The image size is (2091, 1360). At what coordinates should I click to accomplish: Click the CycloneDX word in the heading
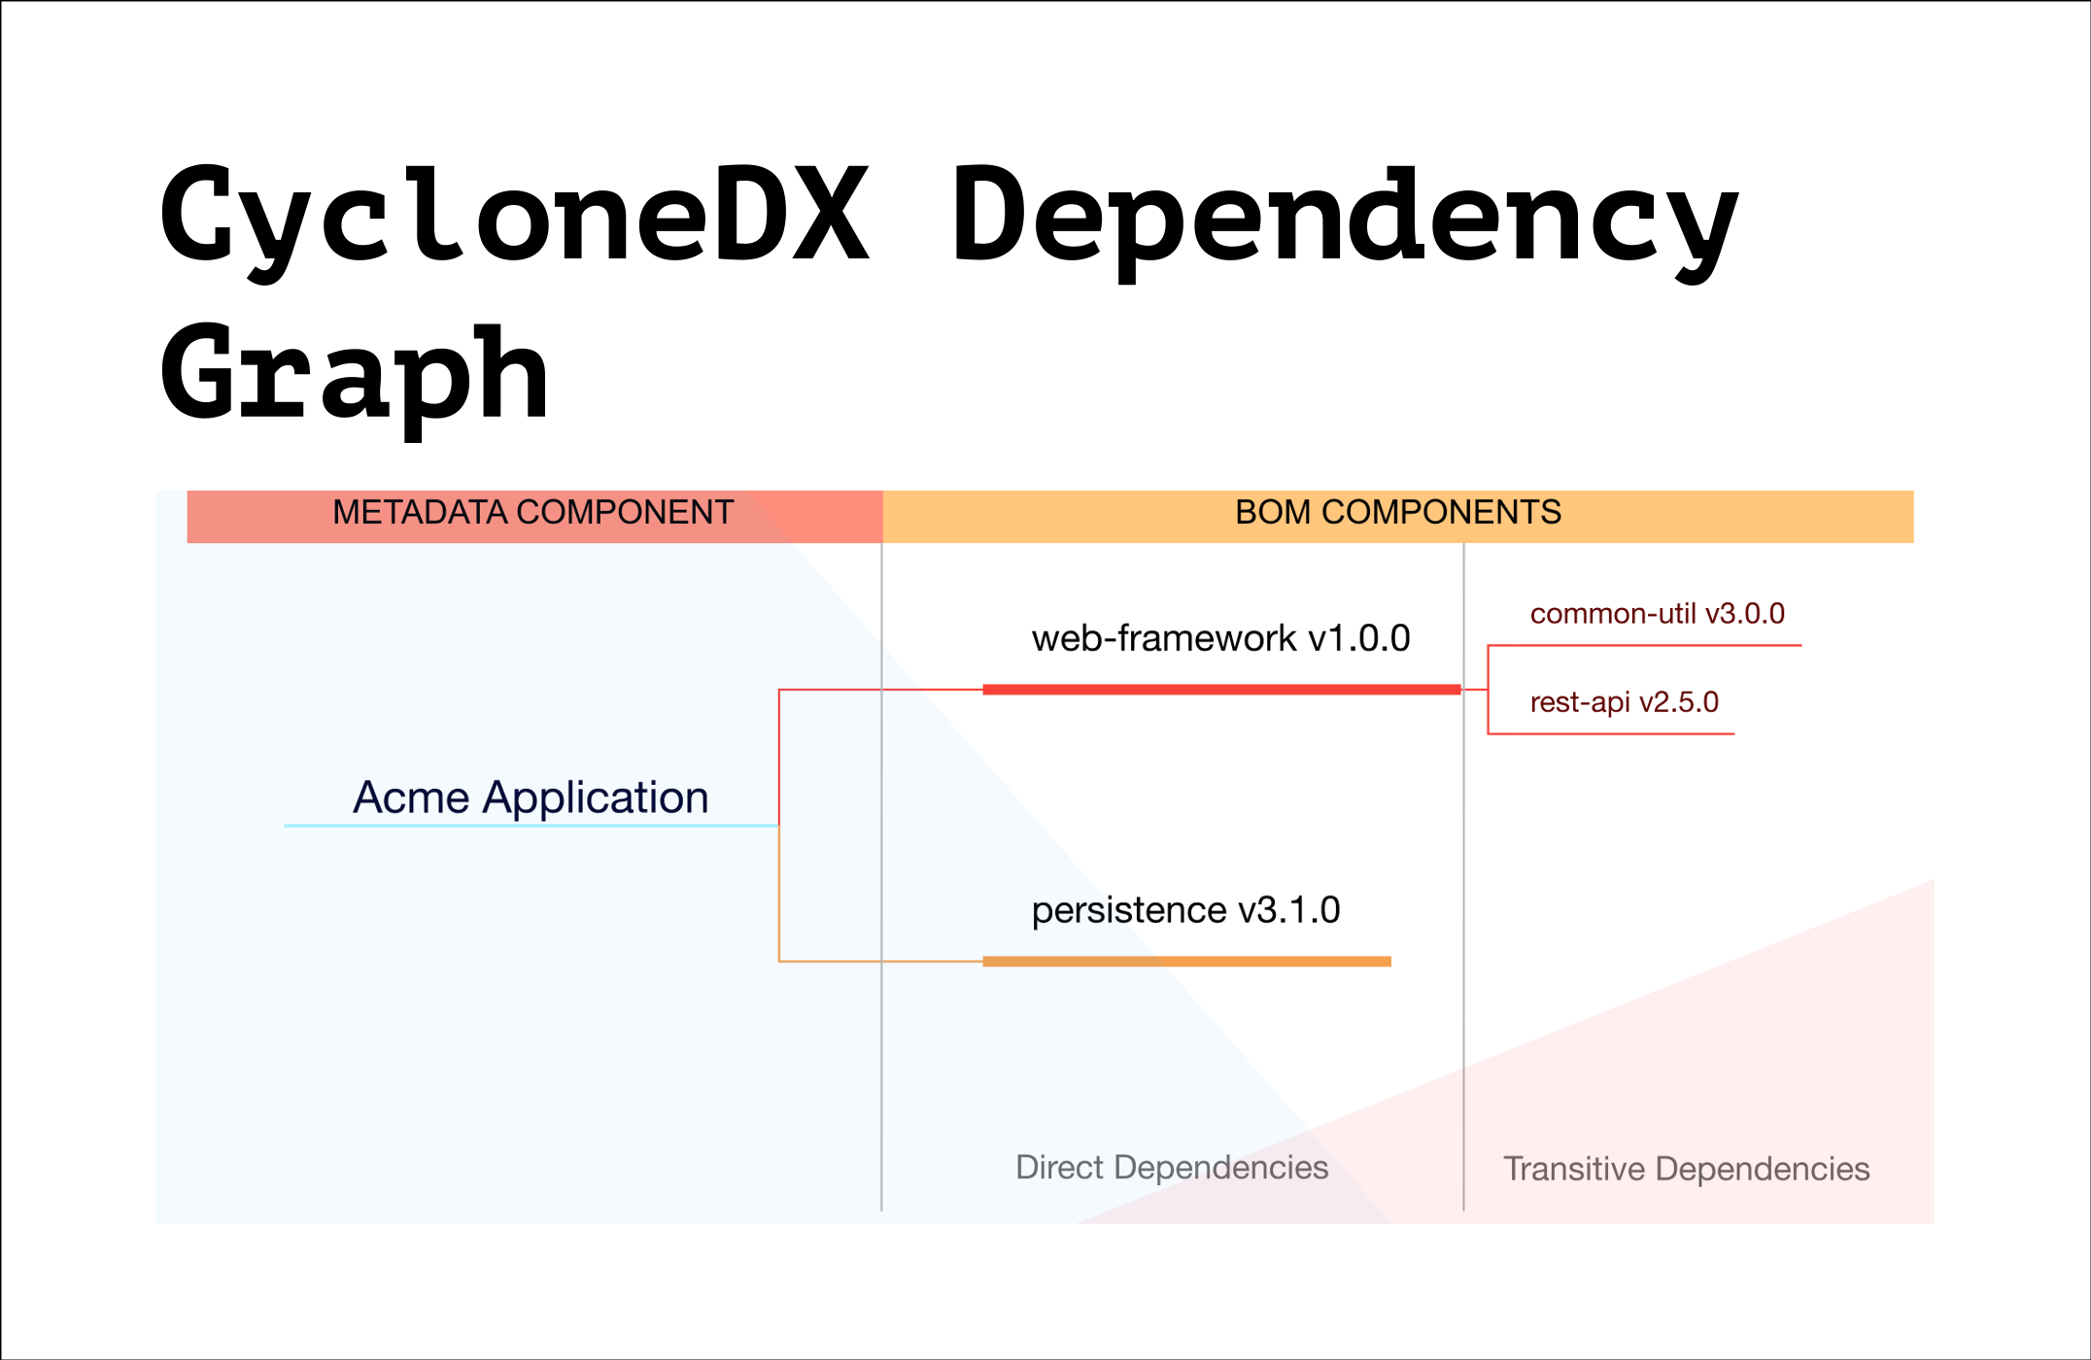(515, 216)
